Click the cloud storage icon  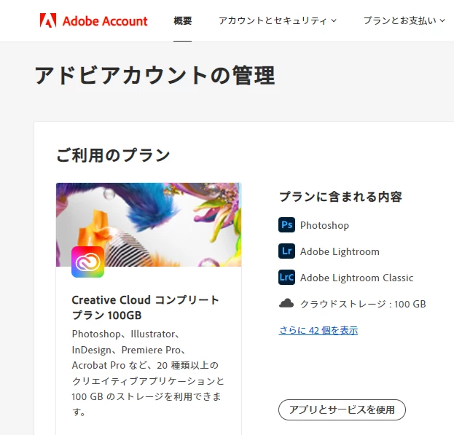pyautogui.click(x=286, y=303)
